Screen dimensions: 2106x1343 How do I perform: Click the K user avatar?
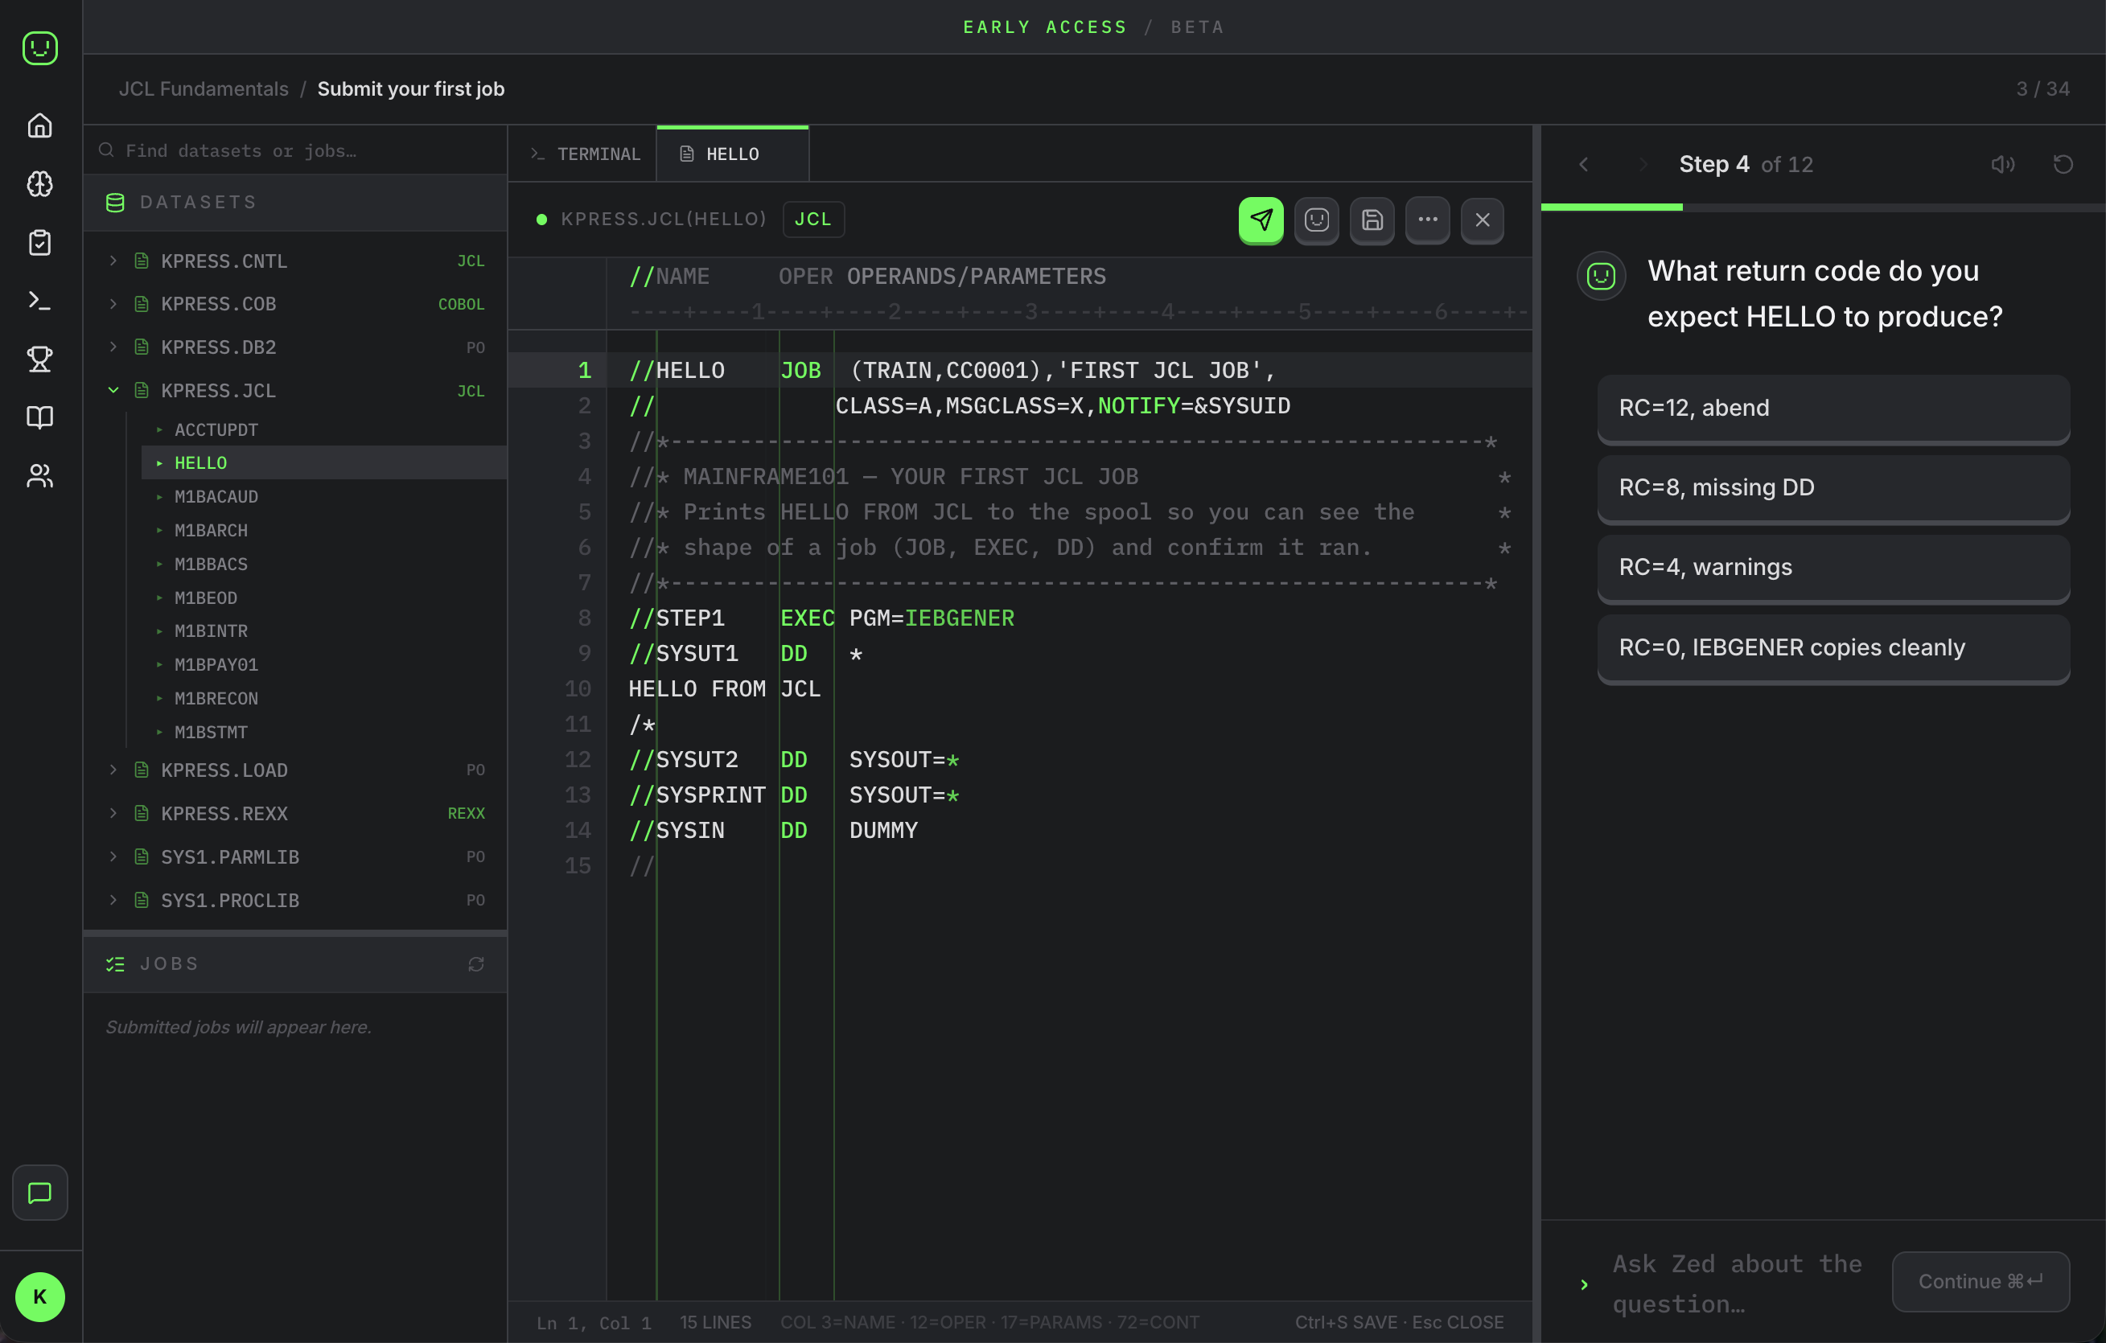click(x=39, y=1296)
